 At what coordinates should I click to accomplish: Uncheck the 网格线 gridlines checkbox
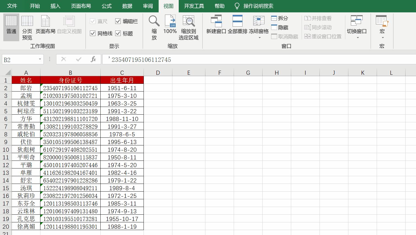point(92,33)
